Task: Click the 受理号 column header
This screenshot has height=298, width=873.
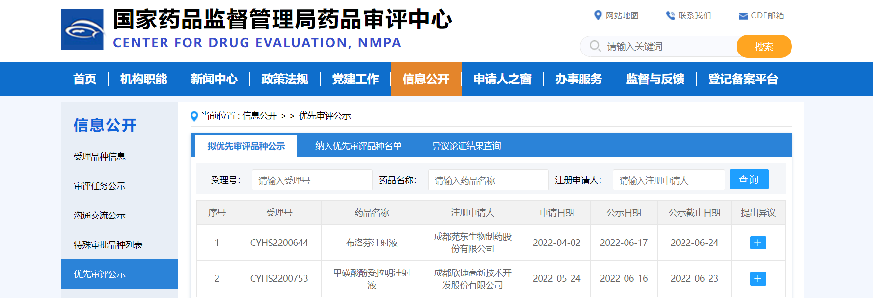Action: [x=279, y=213]
